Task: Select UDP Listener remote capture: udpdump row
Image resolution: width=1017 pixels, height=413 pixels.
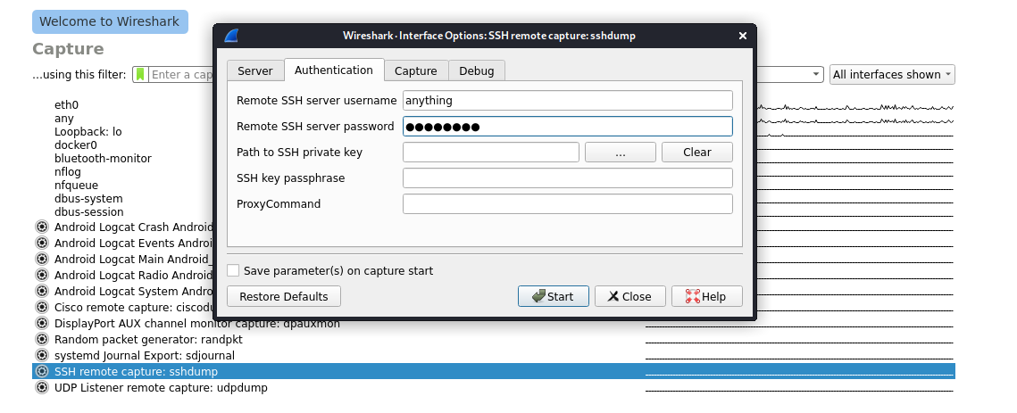Action: (x=494, y=388)
